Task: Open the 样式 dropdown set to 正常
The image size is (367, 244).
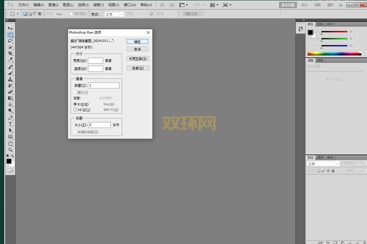Action: (114, 14)
